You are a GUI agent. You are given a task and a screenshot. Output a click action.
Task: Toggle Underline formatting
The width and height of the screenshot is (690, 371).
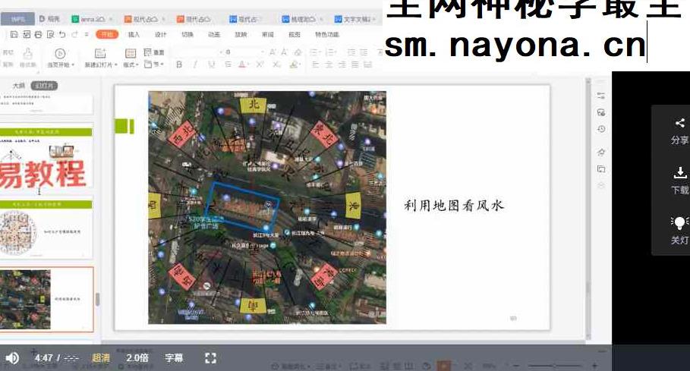(212, 64)
